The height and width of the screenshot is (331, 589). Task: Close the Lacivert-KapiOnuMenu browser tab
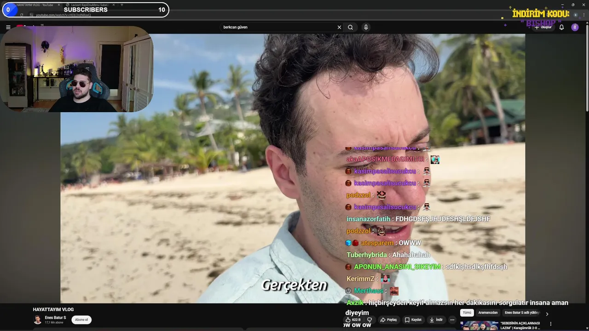pyautogui.click(x=114, y=5)
